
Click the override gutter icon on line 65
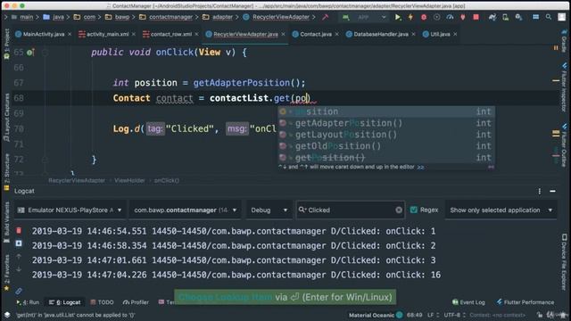click(x=30, y=53)
